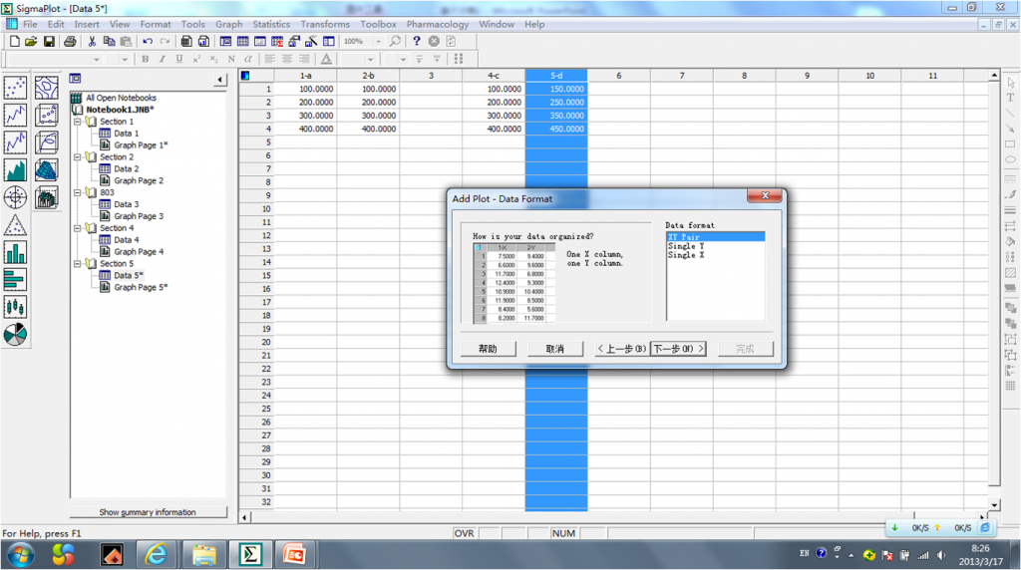
Task: Open the Format menu
Action: [155, 24]
